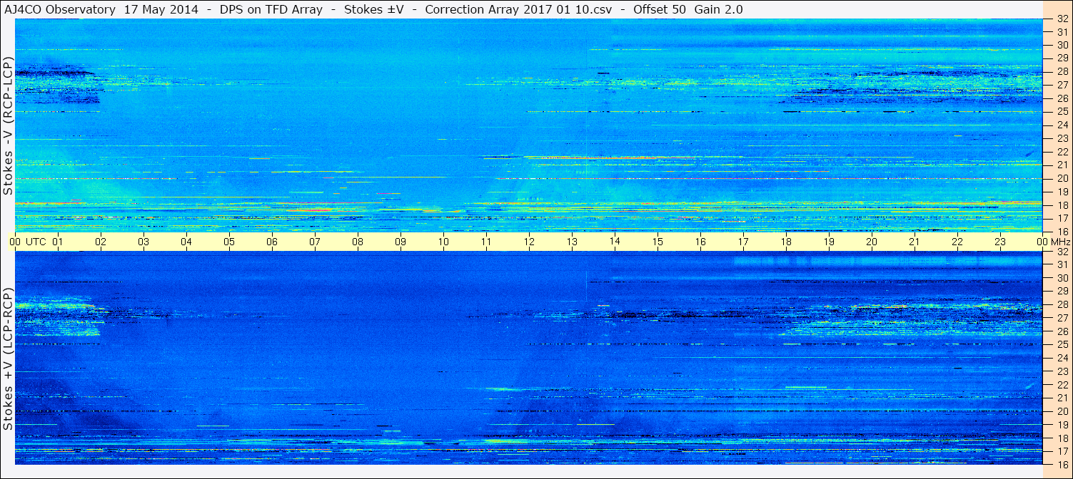
Task: Click 18 MHz label of Stokes -V panel
Action: pyautogui.click(x=1062, y=205)
